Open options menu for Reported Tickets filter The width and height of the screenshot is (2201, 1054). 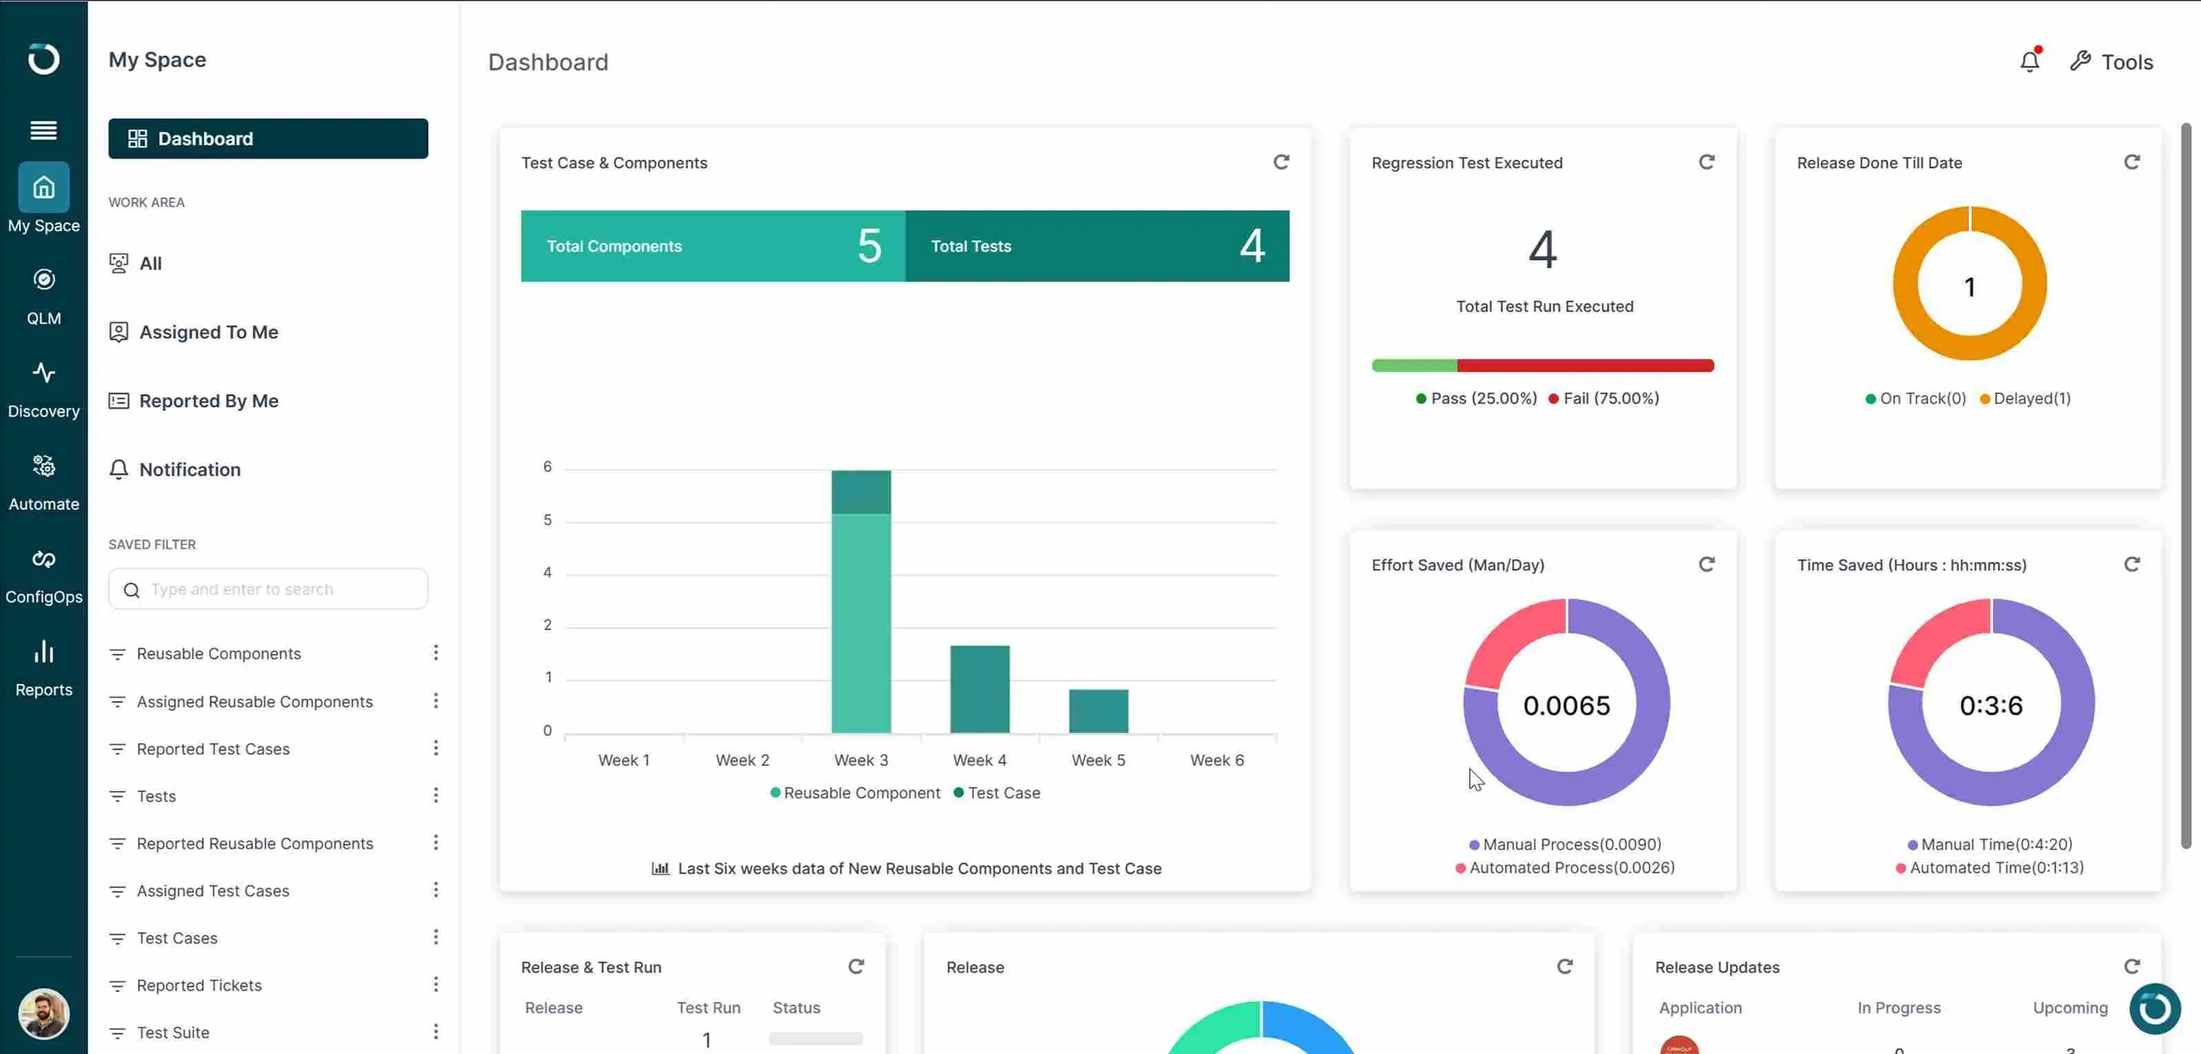coord(436,984)
